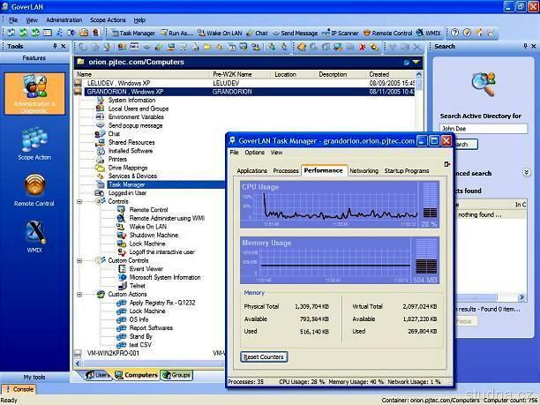The height and width of the screenshot is (405, 540).
Task: Select the Scope Action feature icon
Action: pos(34,144)
